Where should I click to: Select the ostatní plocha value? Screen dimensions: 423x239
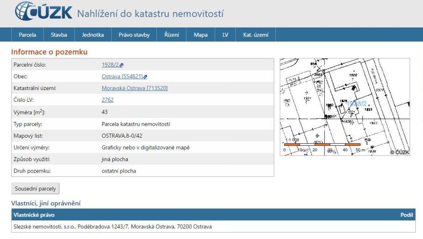tap(119, 171)
